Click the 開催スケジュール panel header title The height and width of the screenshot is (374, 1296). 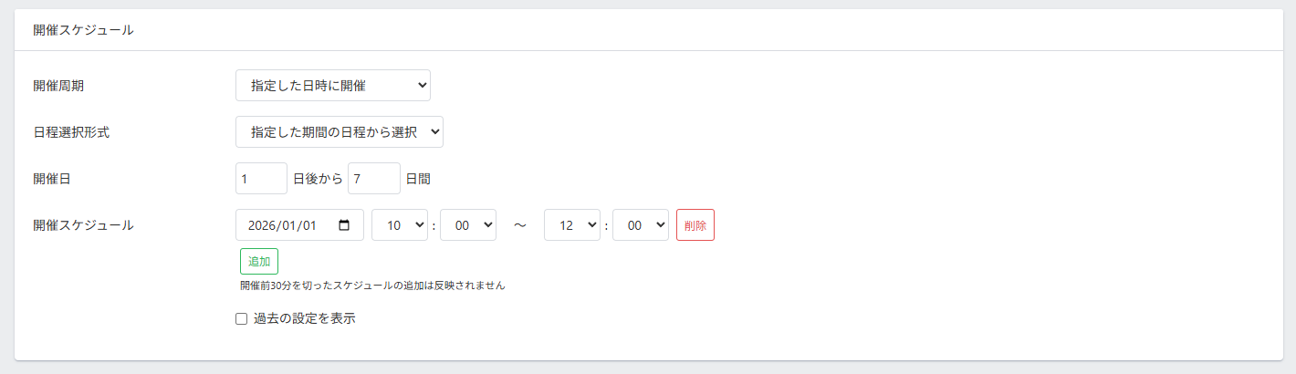(83, 30)
